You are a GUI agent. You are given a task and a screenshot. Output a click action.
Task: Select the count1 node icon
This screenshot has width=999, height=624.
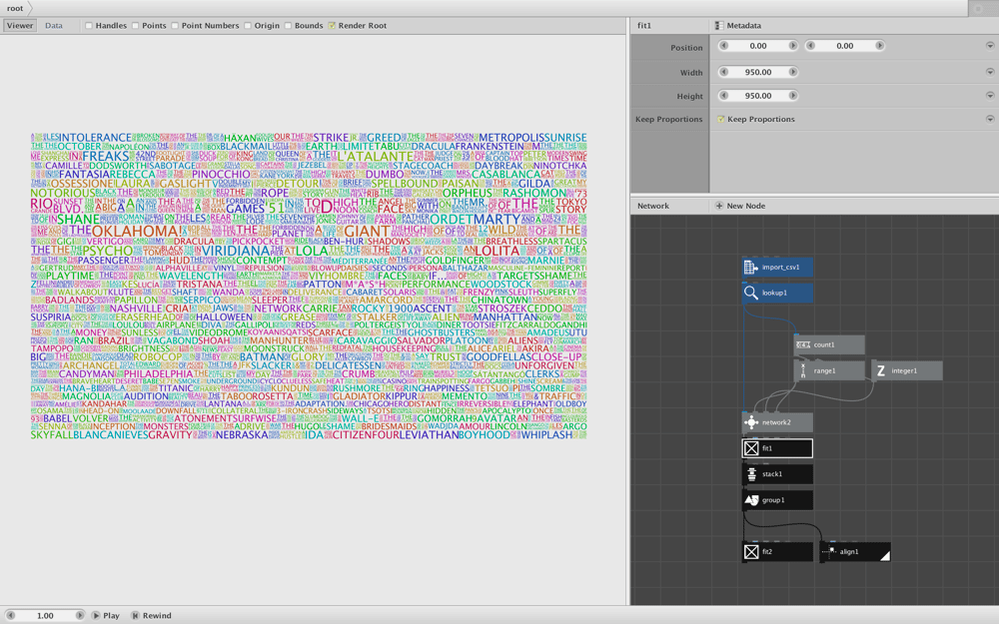click(803, 345)
